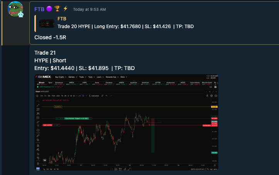Select the horizontal lines Fibonacci tool

(38, 109)
